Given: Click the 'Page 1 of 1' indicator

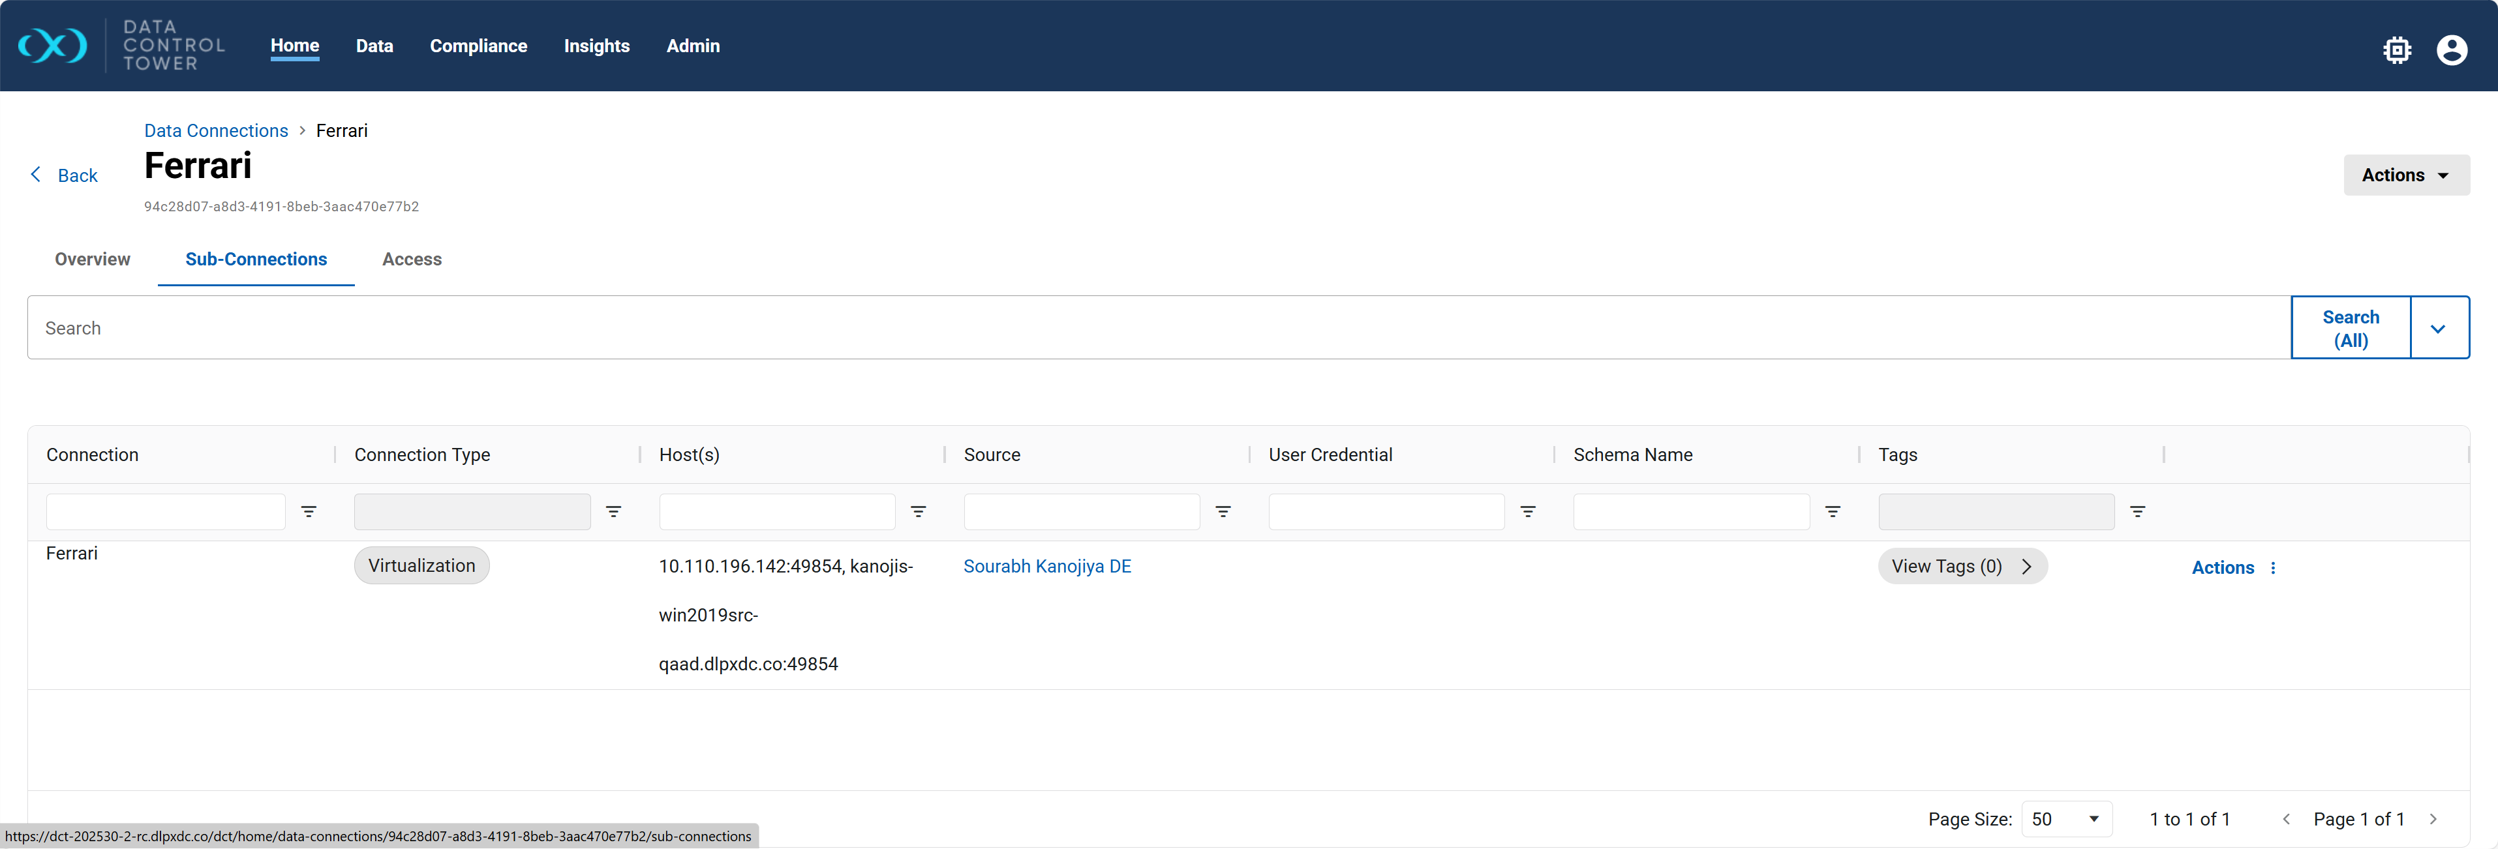Looking at the screenshot, I should coord(2358,819).
